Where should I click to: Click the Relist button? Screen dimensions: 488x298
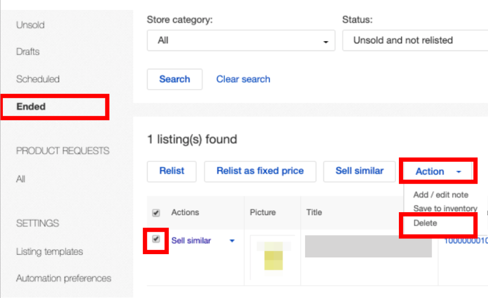(172, 171)
